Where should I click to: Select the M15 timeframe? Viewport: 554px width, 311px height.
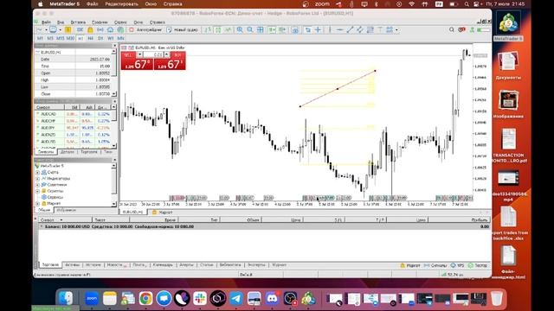[60, 38]
